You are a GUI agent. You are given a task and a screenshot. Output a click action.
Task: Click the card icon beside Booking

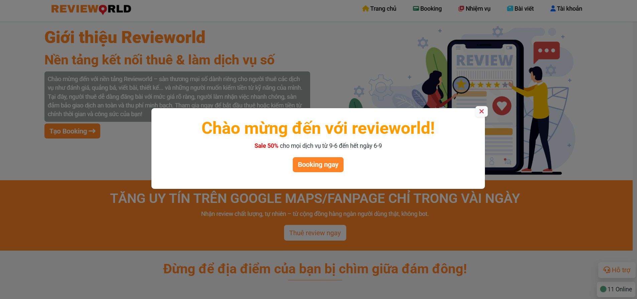[416, 9]
